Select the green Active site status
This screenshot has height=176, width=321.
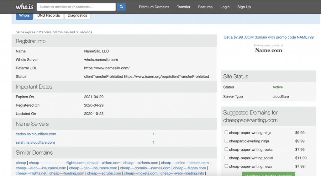pos(278,87)
